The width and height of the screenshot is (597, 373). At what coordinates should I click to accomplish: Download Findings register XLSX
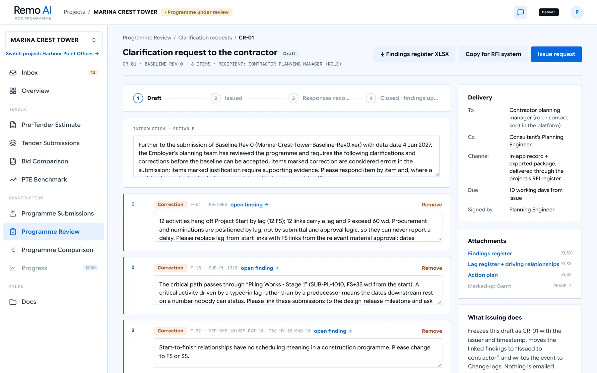tap(414, 54)
